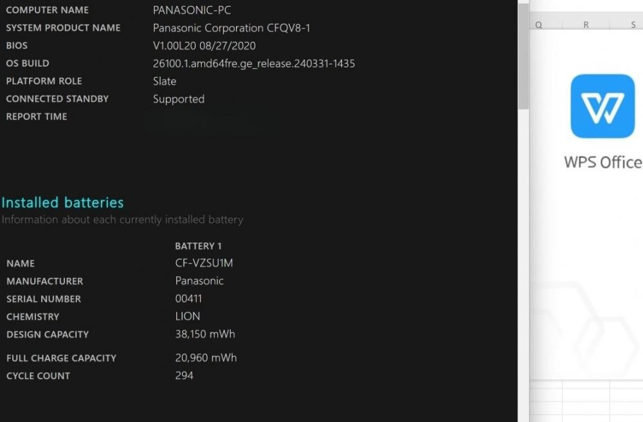Click the OS build number text
The width and height of the screenshot is (643, 422).
point(253,64)
